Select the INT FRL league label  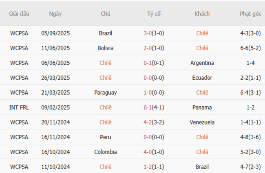pos(19,107)
